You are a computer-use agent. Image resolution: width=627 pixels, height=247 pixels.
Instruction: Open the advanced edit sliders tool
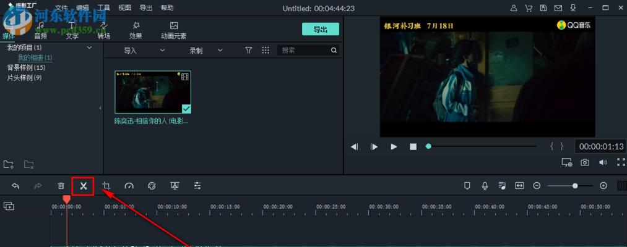(x=197, y=186)
